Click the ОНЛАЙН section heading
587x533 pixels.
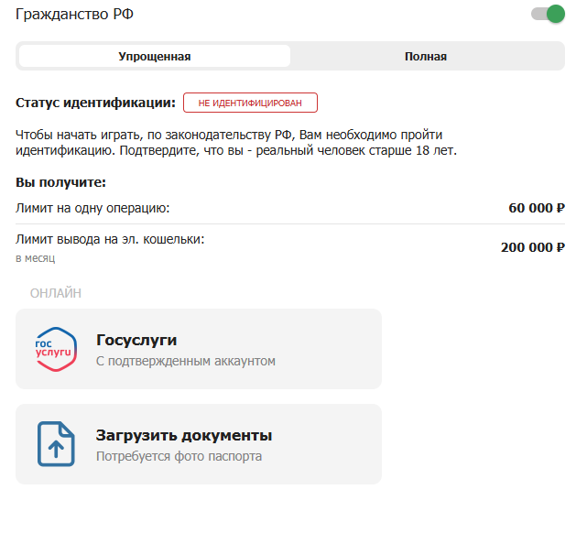pyautogui.click(x=56, y=293)
